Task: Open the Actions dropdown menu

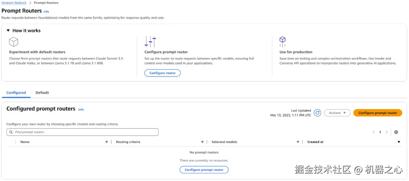Action: click(x=337, y=113)
